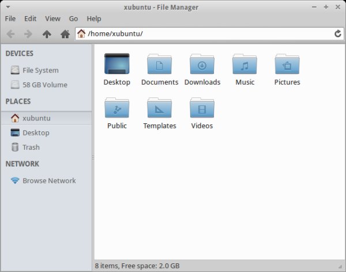
Task: Click the Downloads folder name text
Action: tap(202, 82)
